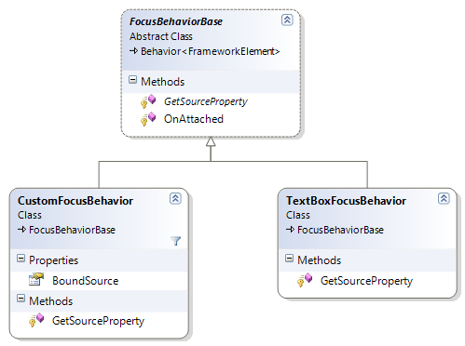Screen dimensions: 465x346
Task: Click Properties header label in CustomFocusBehavior
Action: [x=54, y=260]
